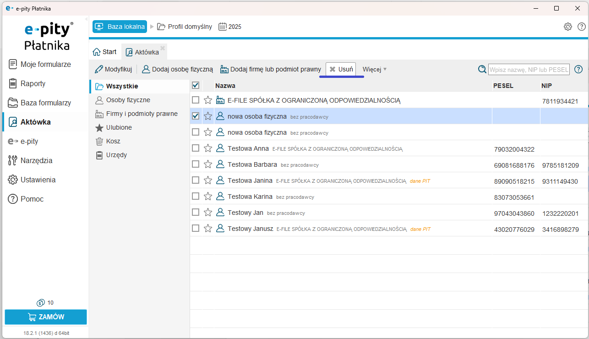Screen dimensions: 589x339
Task: Click the Usuń delete button
Action: (x=341, y=69)
